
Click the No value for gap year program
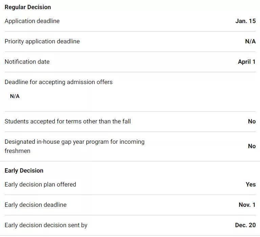(252, 146)
